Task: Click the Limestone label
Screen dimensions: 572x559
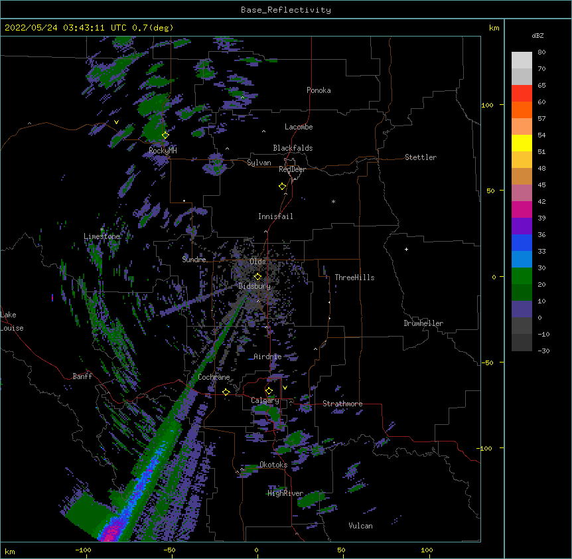Action: click(102, 236)
